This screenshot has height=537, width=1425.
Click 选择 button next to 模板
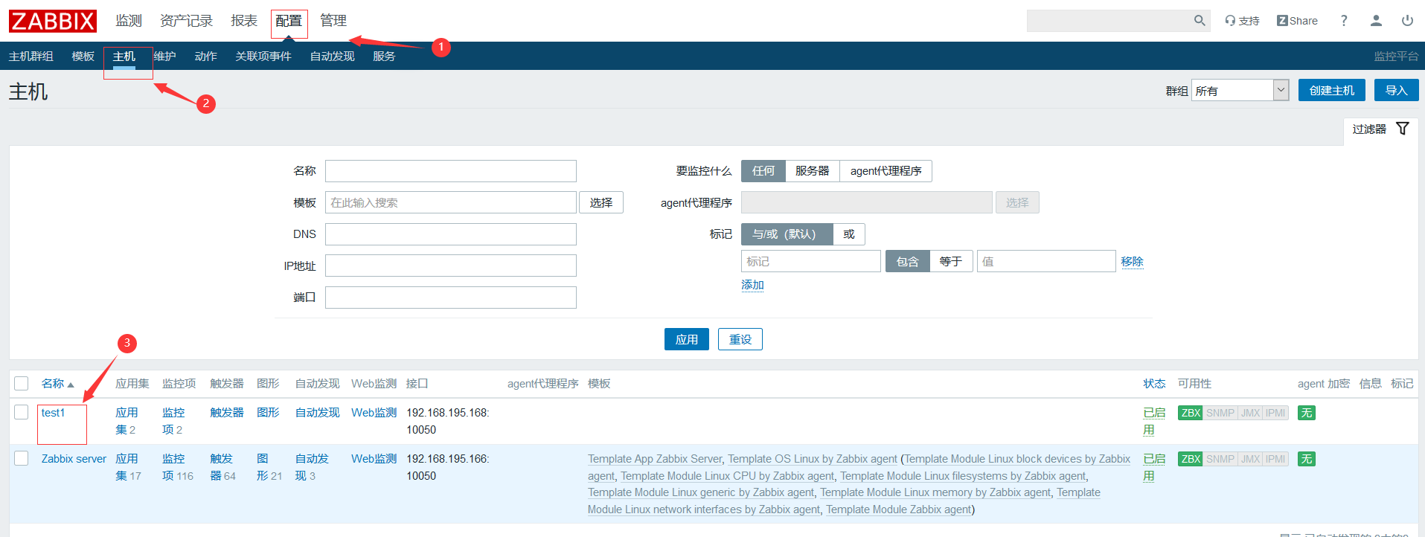[601, 202]
